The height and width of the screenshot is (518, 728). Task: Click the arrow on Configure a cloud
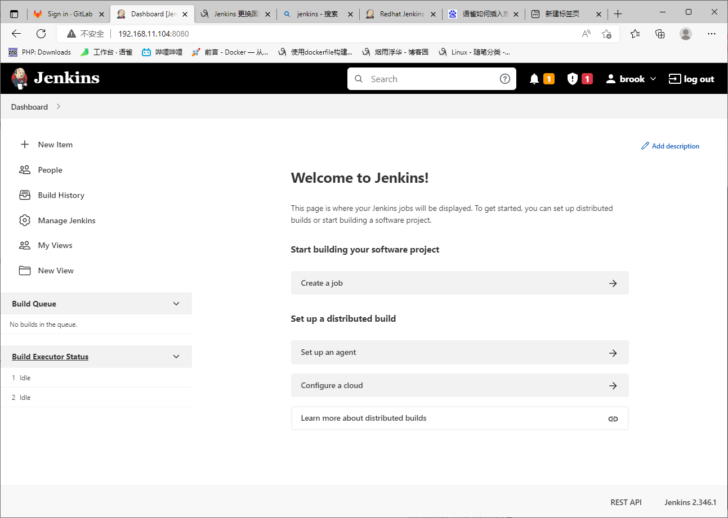tap(613, 386)
